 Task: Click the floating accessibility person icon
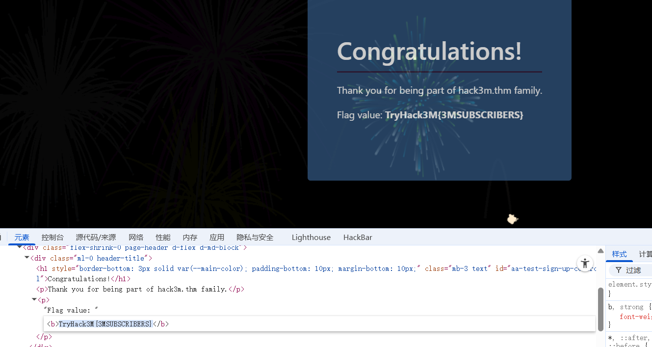[585, 263]
